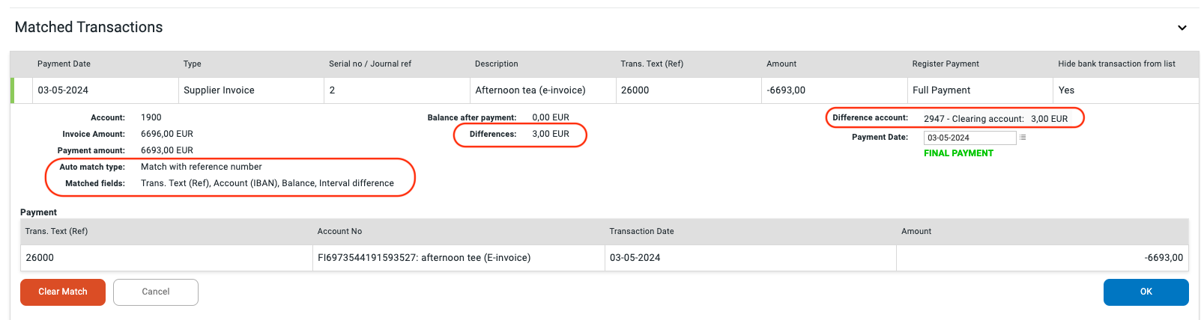Viewport: 1201px width, 320px height.
Task: Select the Supplier Invoice type cell
Action: pos(219,90)
